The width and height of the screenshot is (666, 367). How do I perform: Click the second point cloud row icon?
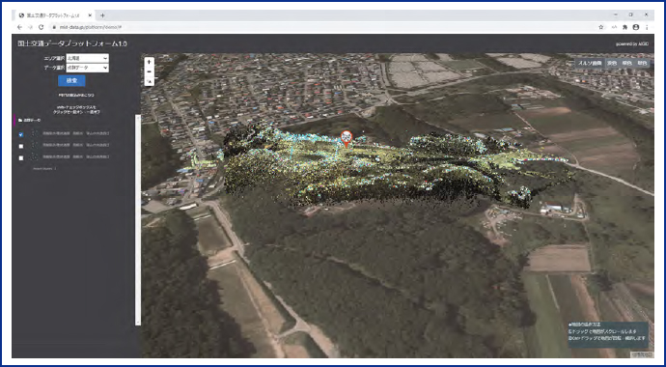click(x=35, y=145)
